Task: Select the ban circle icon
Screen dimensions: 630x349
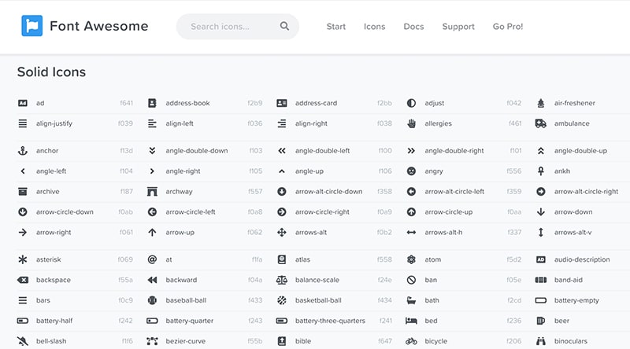Action: pos(411,280)
